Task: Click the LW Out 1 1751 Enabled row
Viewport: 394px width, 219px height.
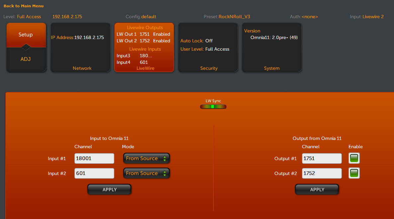Action: 144,34
